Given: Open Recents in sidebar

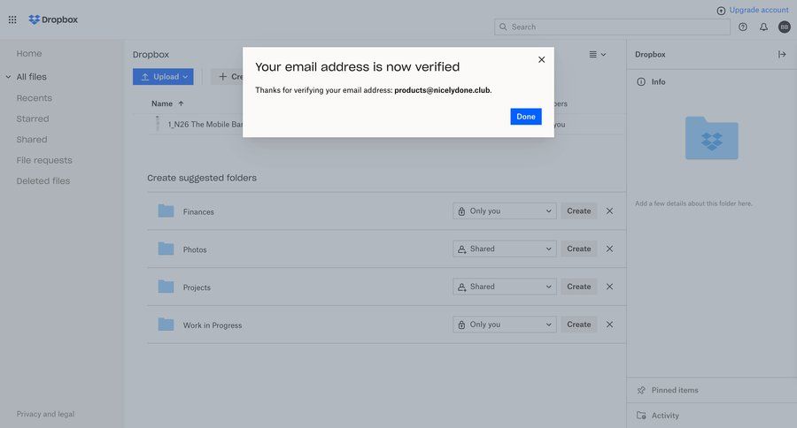Looking at the screenshot, I should point(34,98).
